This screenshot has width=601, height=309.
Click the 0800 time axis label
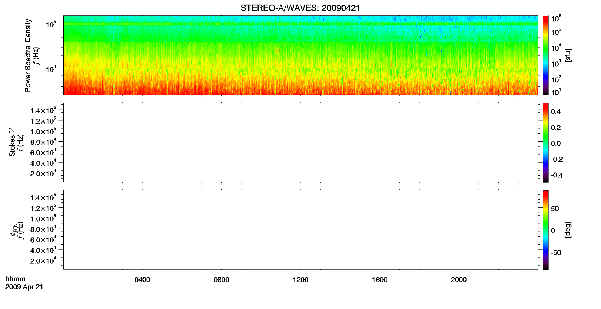click(x=221, y=280)
